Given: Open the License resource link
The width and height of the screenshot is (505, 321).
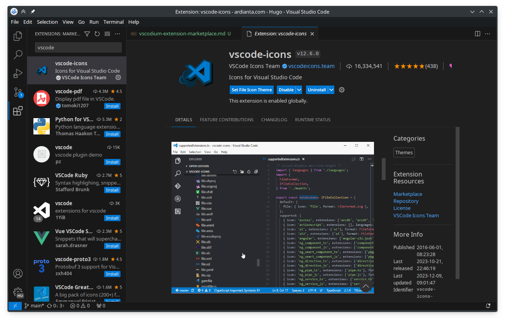Looking at the screenshot, I should (x=402, y=208).
